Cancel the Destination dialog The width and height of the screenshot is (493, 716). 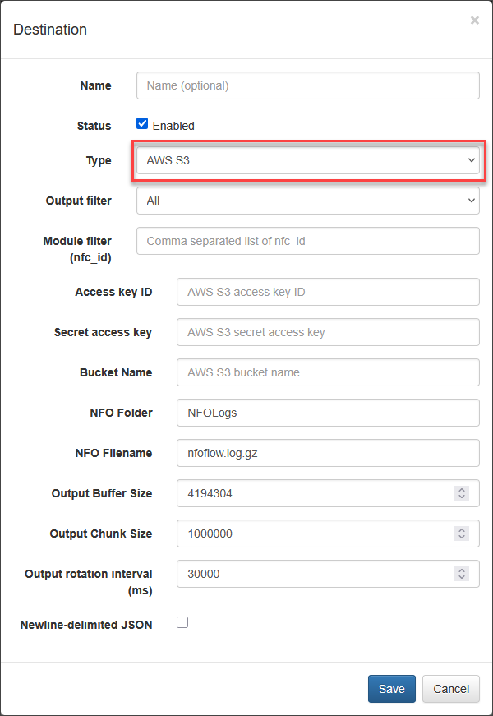pos(451,689)
